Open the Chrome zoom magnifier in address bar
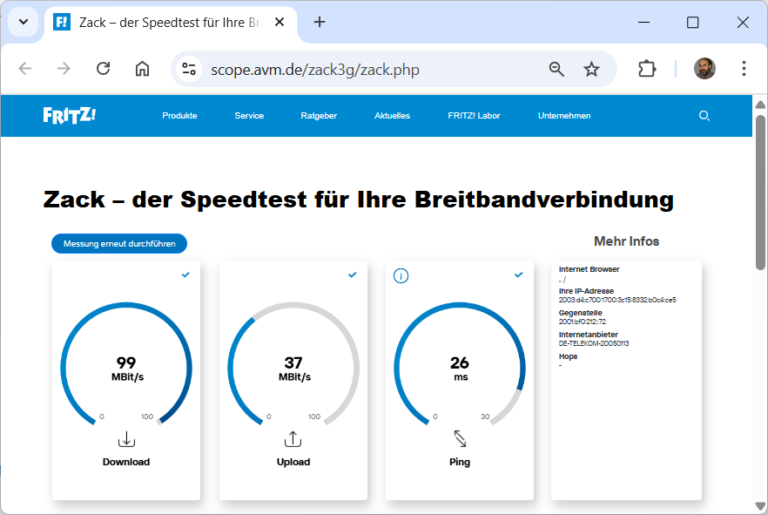This screenshot has height=515, width=768. coord(556,70)
